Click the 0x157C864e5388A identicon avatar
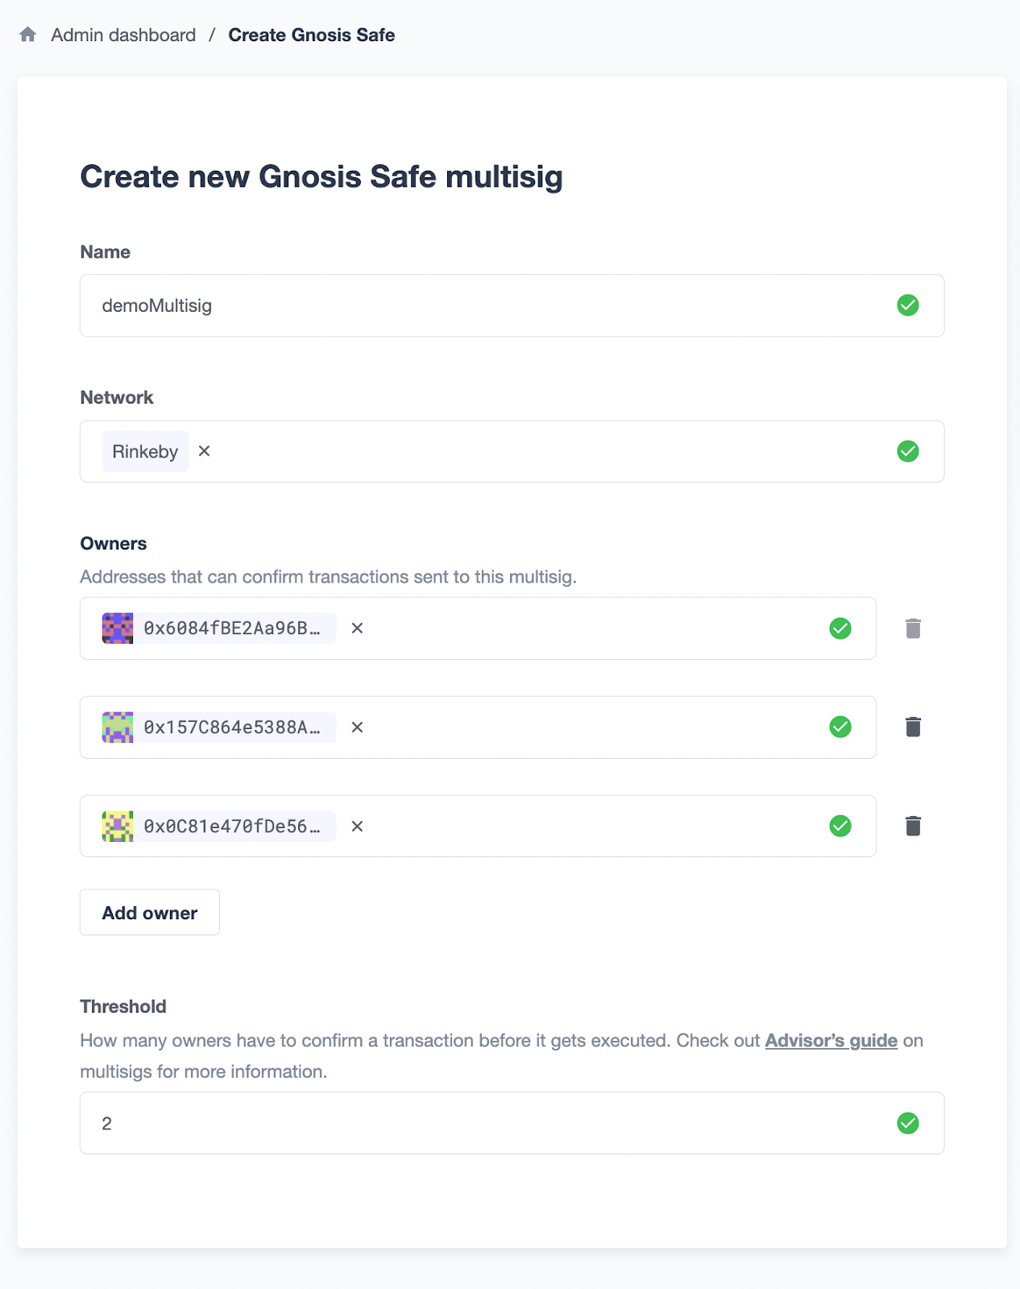Image resolution: width=1020 pixels, height=1289 pixels. [x=118, y=727]
